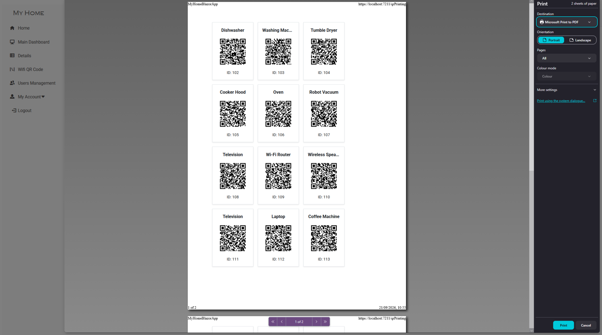The width and height of the screenshot is (602, 335).
Task: Select the Coffee Machine QR code
Action: [324, 238]
